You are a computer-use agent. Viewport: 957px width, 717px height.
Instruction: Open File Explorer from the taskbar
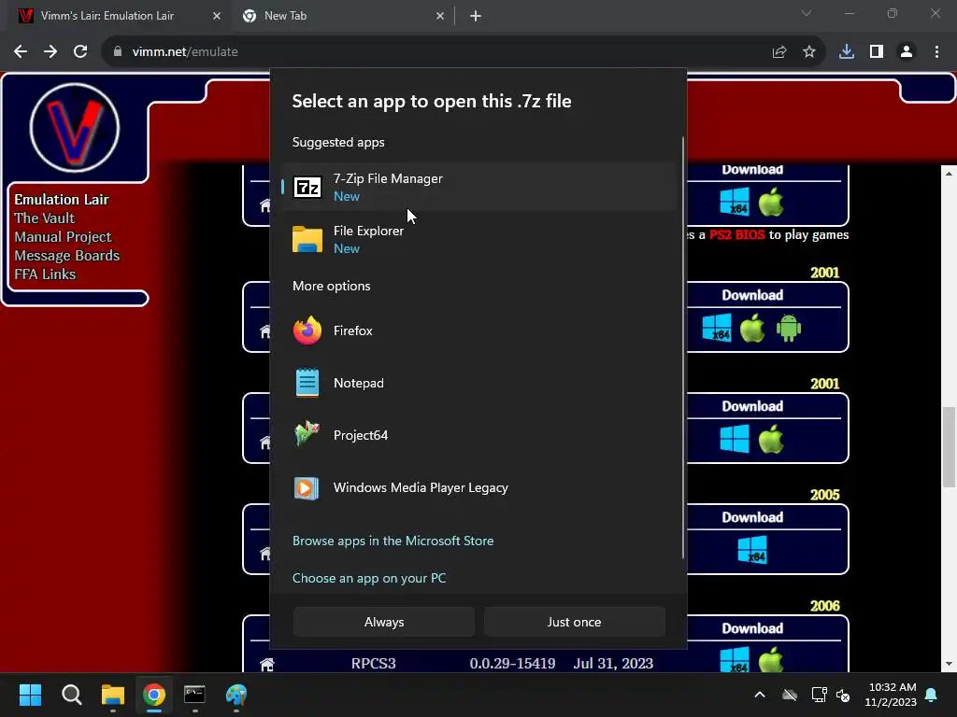(113, 695)
